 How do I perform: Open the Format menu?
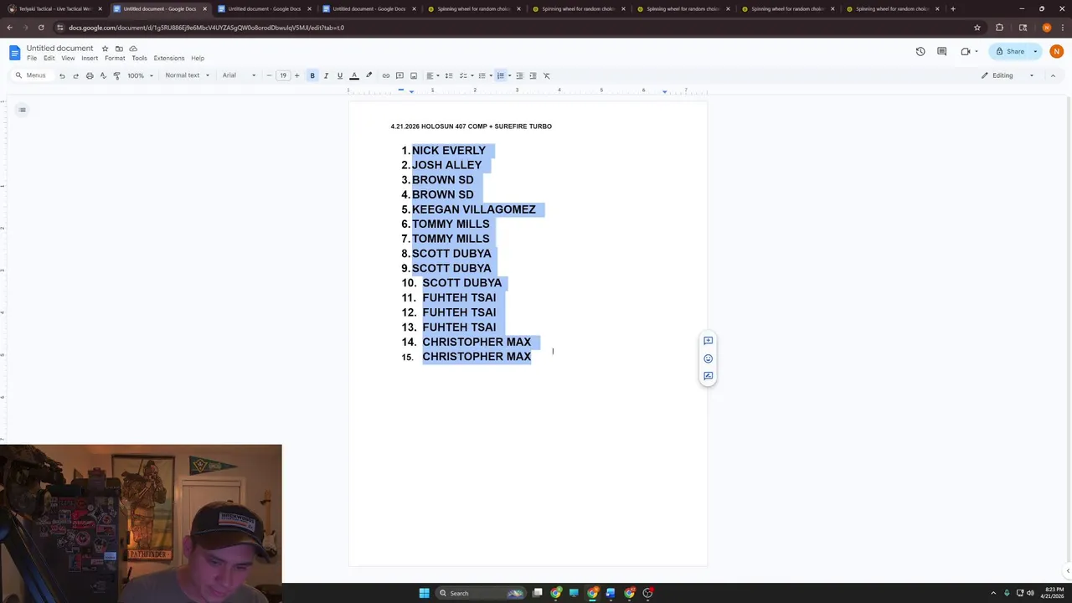coord(115,58)
